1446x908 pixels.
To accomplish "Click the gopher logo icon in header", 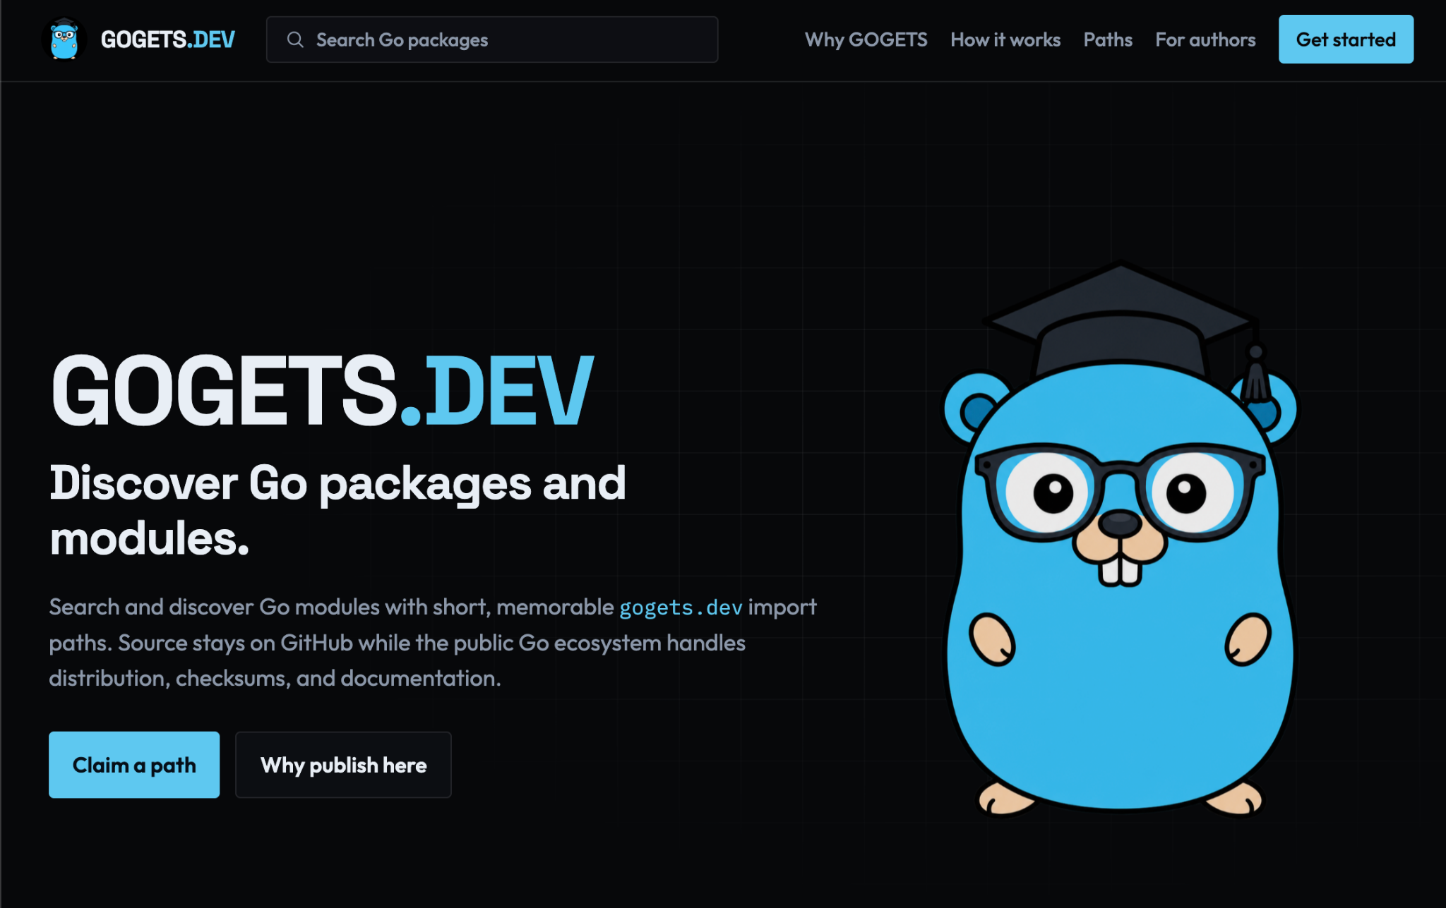I will (x=64, y=40).
